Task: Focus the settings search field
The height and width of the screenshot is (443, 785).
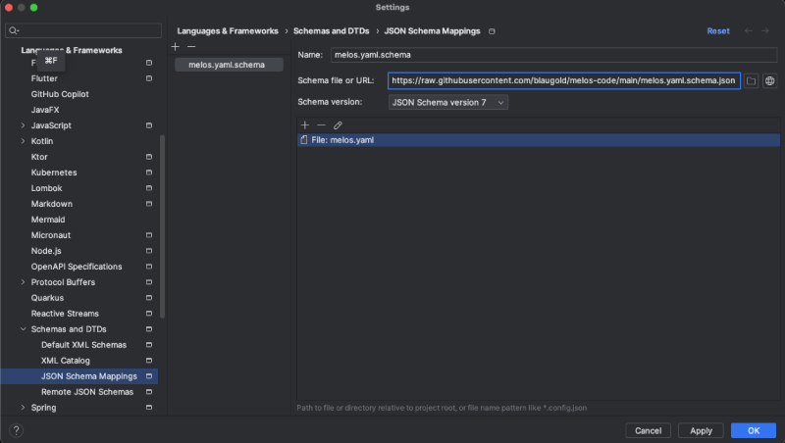Action: tap(83, 31)
